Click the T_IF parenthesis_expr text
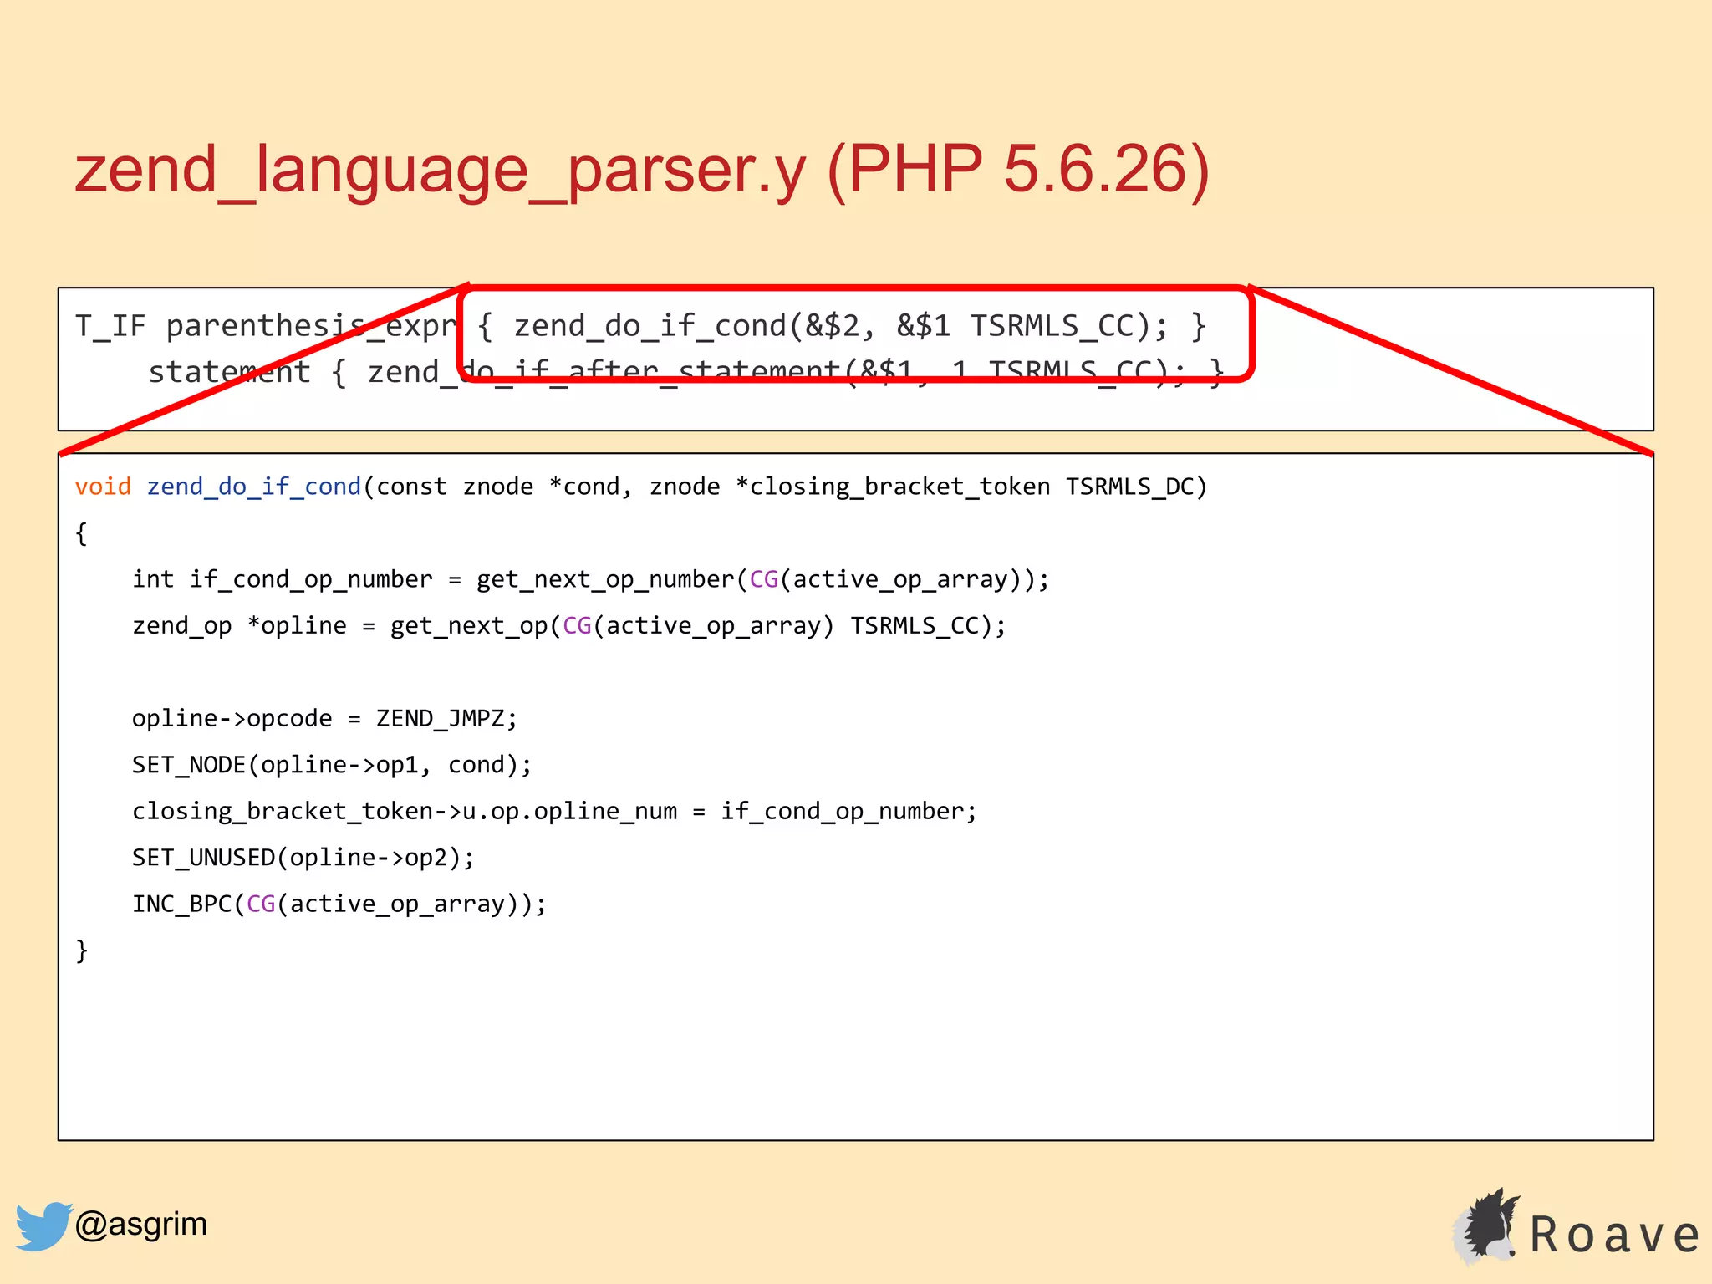Viewport: 1712px width, 1284px height. tap(267, 326)
